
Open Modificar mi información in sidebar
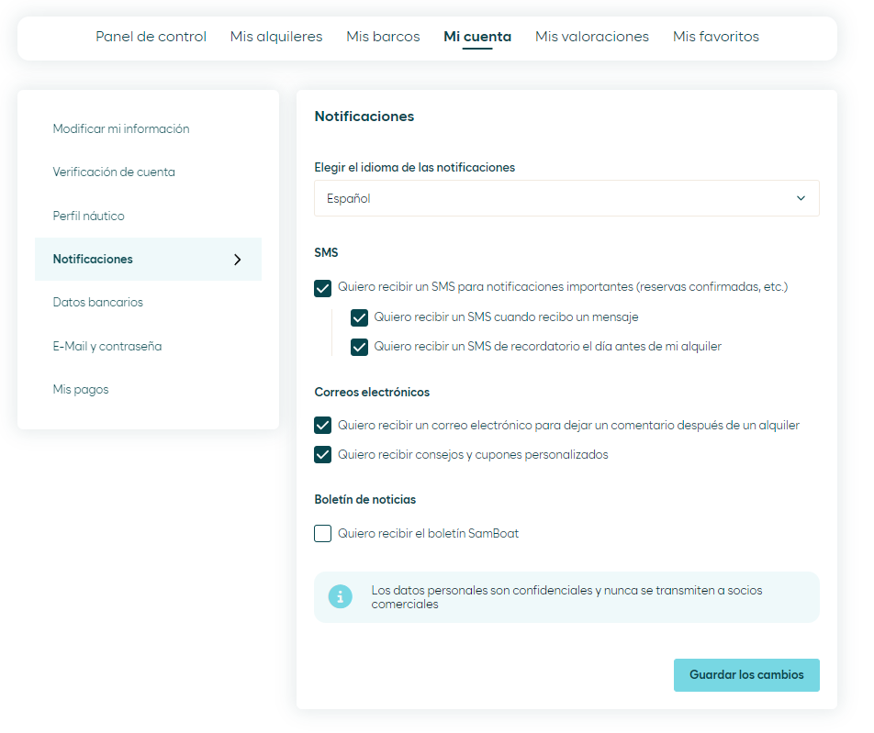(x=121, y=128)
